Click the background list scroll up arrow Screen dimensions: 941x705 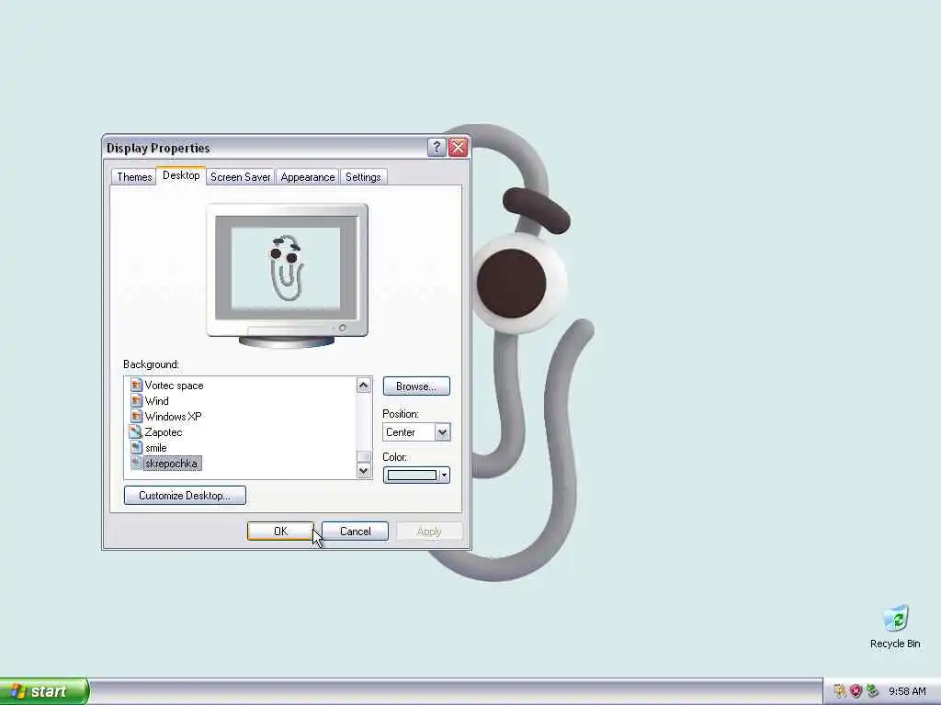(363, 385)
